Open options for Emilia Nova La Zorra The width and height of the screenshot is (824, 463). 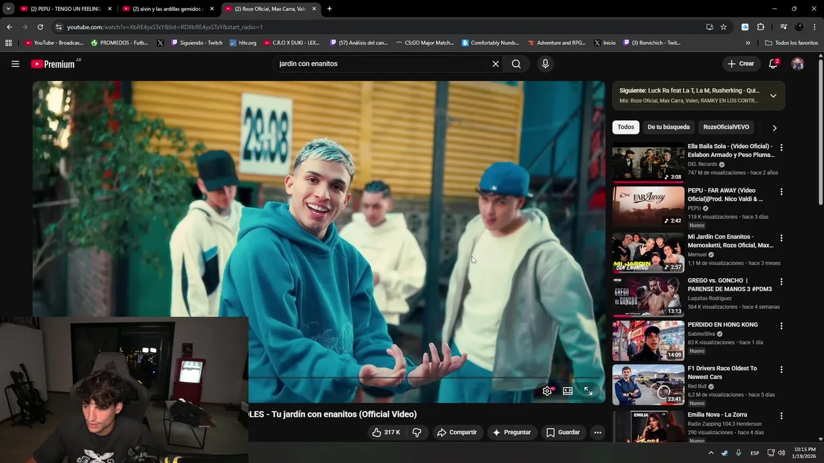click(782, 416)
